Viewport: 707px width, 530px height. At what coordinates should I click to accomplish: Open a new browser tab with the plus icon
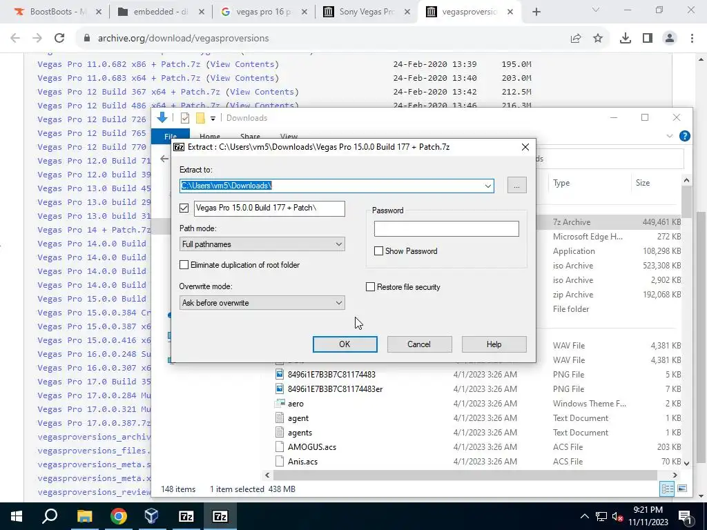click(536, 12)
